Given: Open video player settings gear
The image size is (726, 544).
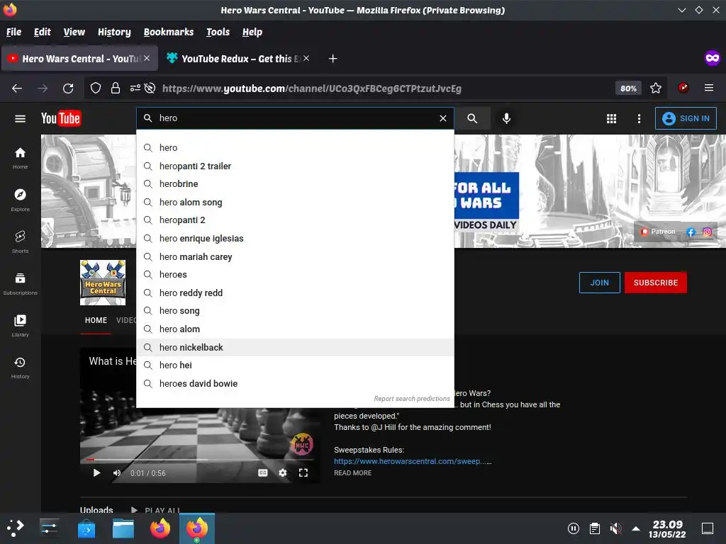Looking at the screenshot, I should coord(282,472).
